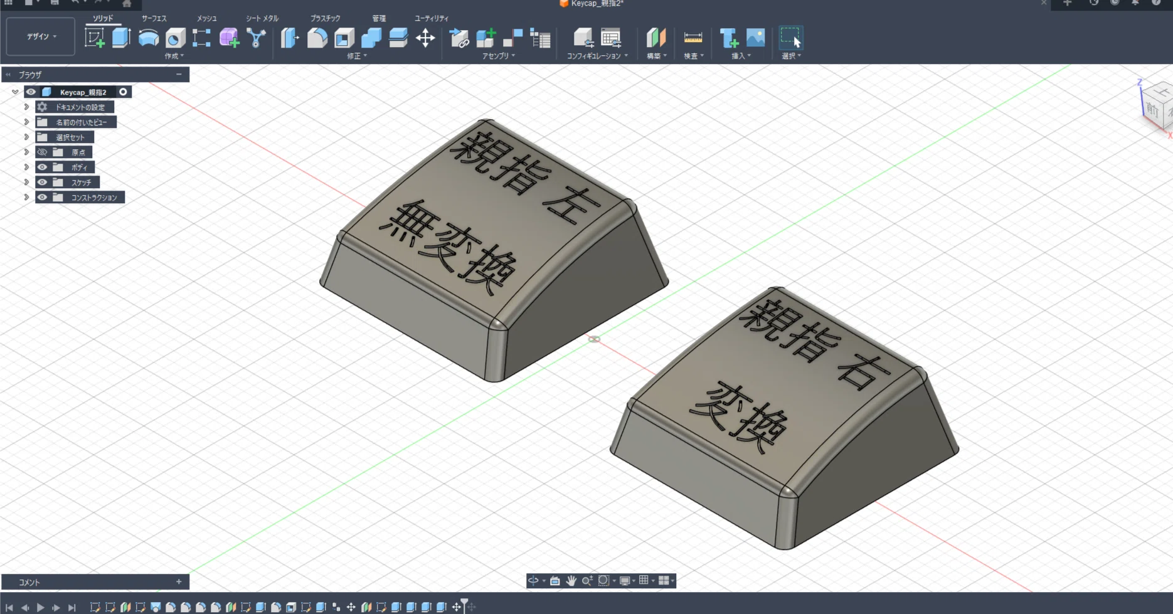1173x614 pixels.
Task: Collapse the Keycap_親指2 root node
Action: [15, 92]
